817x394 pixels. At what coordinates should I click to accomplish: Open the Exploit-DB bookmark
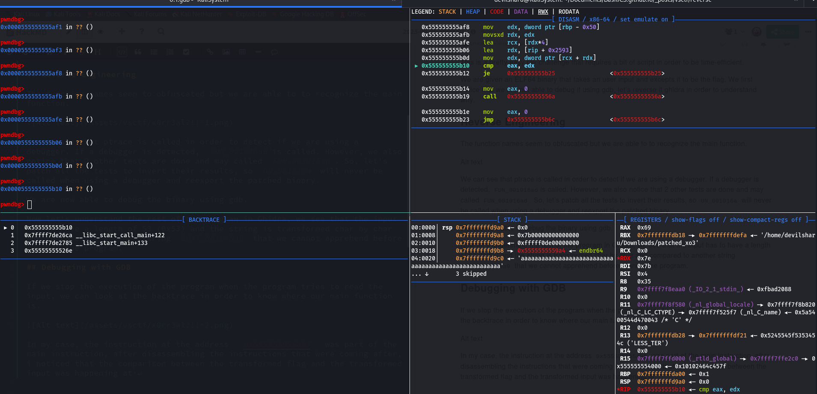pos(247,14)
